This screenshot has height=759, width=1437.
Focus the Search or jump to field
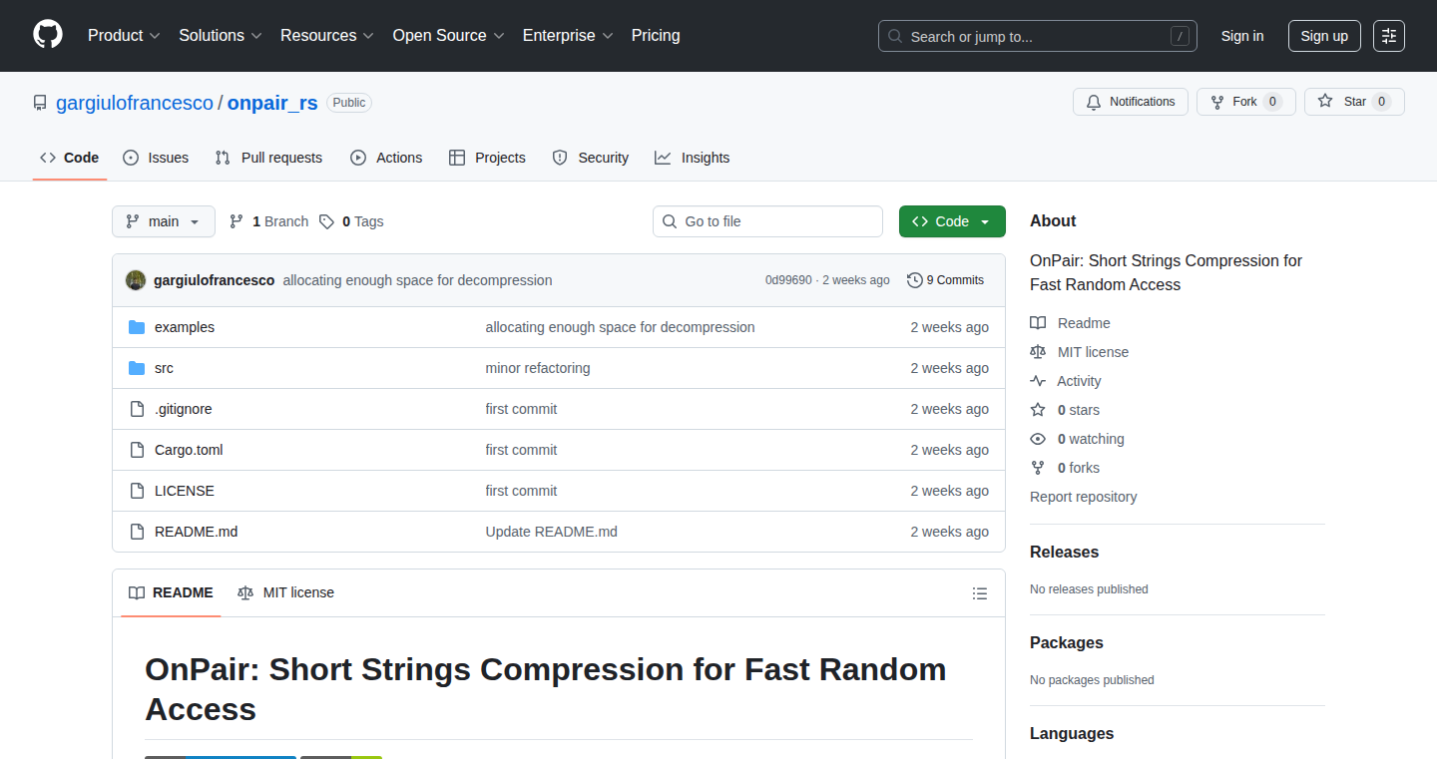click(x=1038, y=36)
